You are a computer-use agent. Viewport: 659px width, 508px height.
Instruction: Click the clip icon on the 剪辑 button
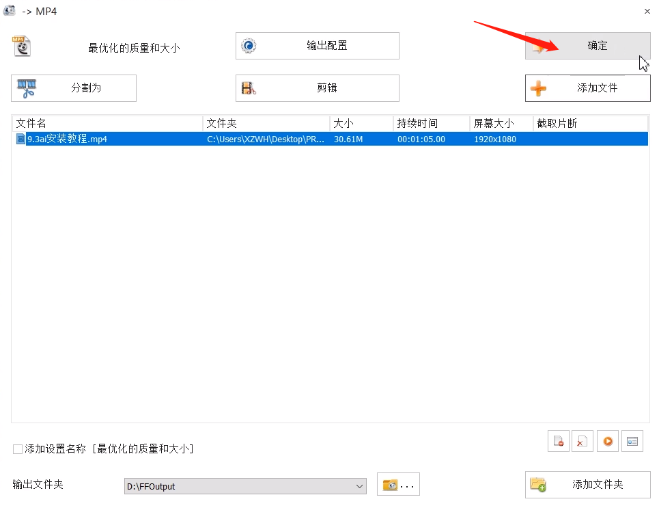[x=247, y=88]
